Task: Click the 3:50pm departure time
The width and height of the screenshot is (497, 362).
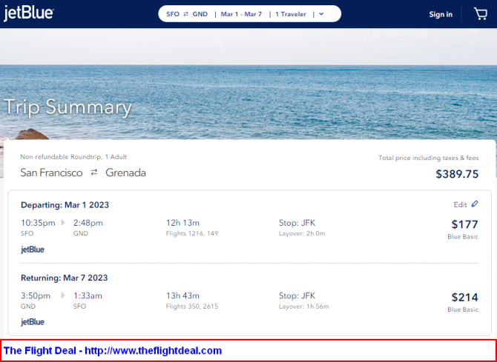Action: tap(36, 295)
